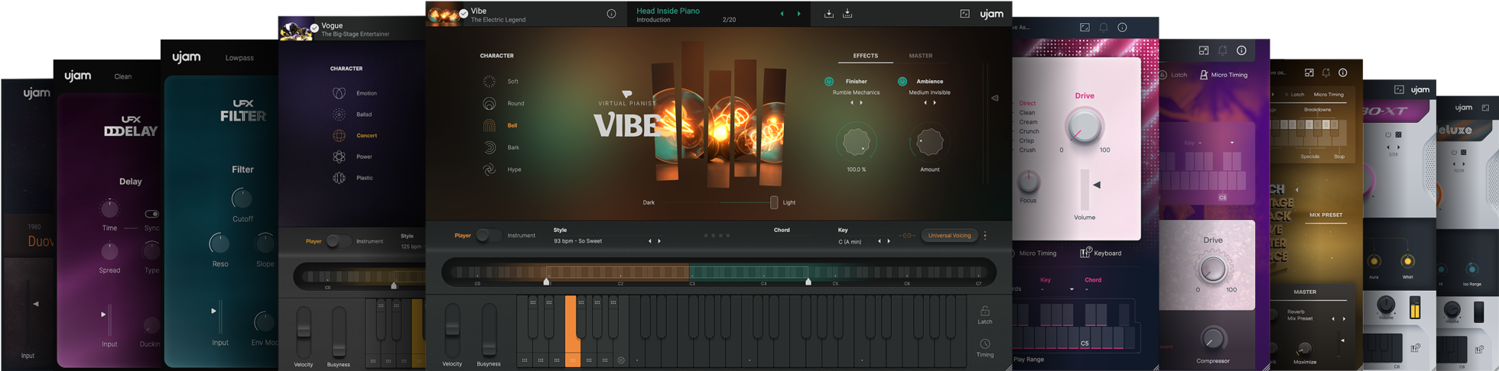Select the previous Ambience mode arrow
Viewport: 1499px width, 371px height.
point(925,102)
